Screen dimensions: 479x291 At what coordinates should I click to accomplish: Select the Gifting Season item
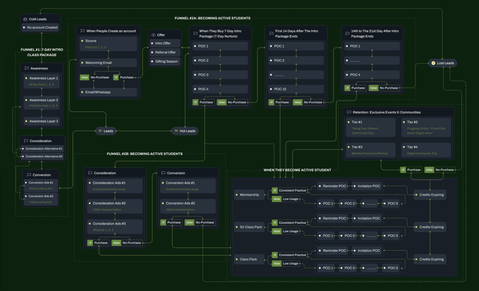coord(165,61)
